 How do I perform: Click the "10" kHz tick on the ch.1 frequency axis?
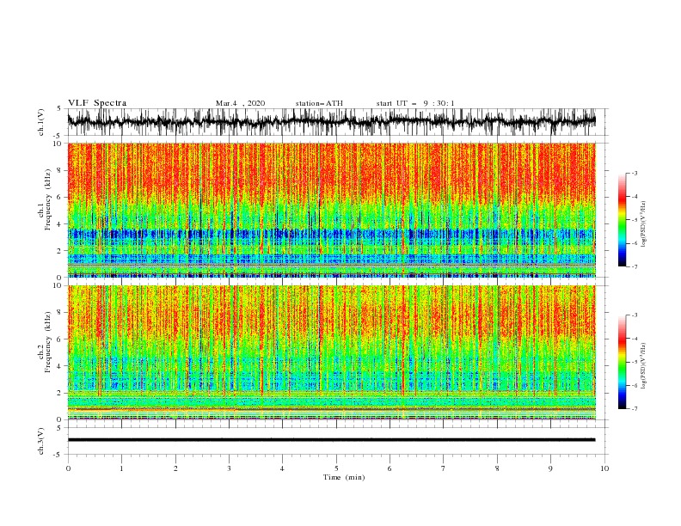(58, 144)
